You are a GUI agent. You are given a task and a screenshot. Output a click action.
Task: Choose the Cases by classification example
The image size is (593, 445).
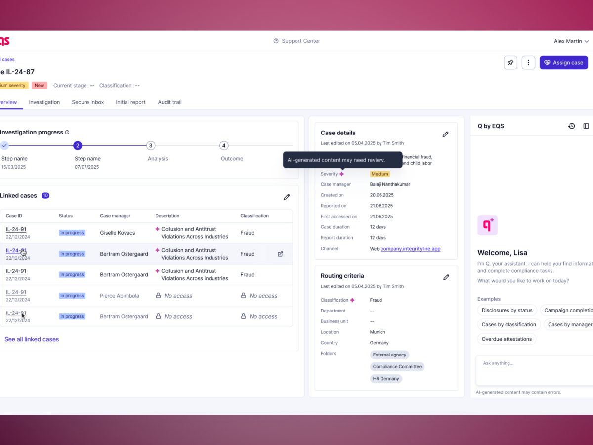click(x=508, y=325)
